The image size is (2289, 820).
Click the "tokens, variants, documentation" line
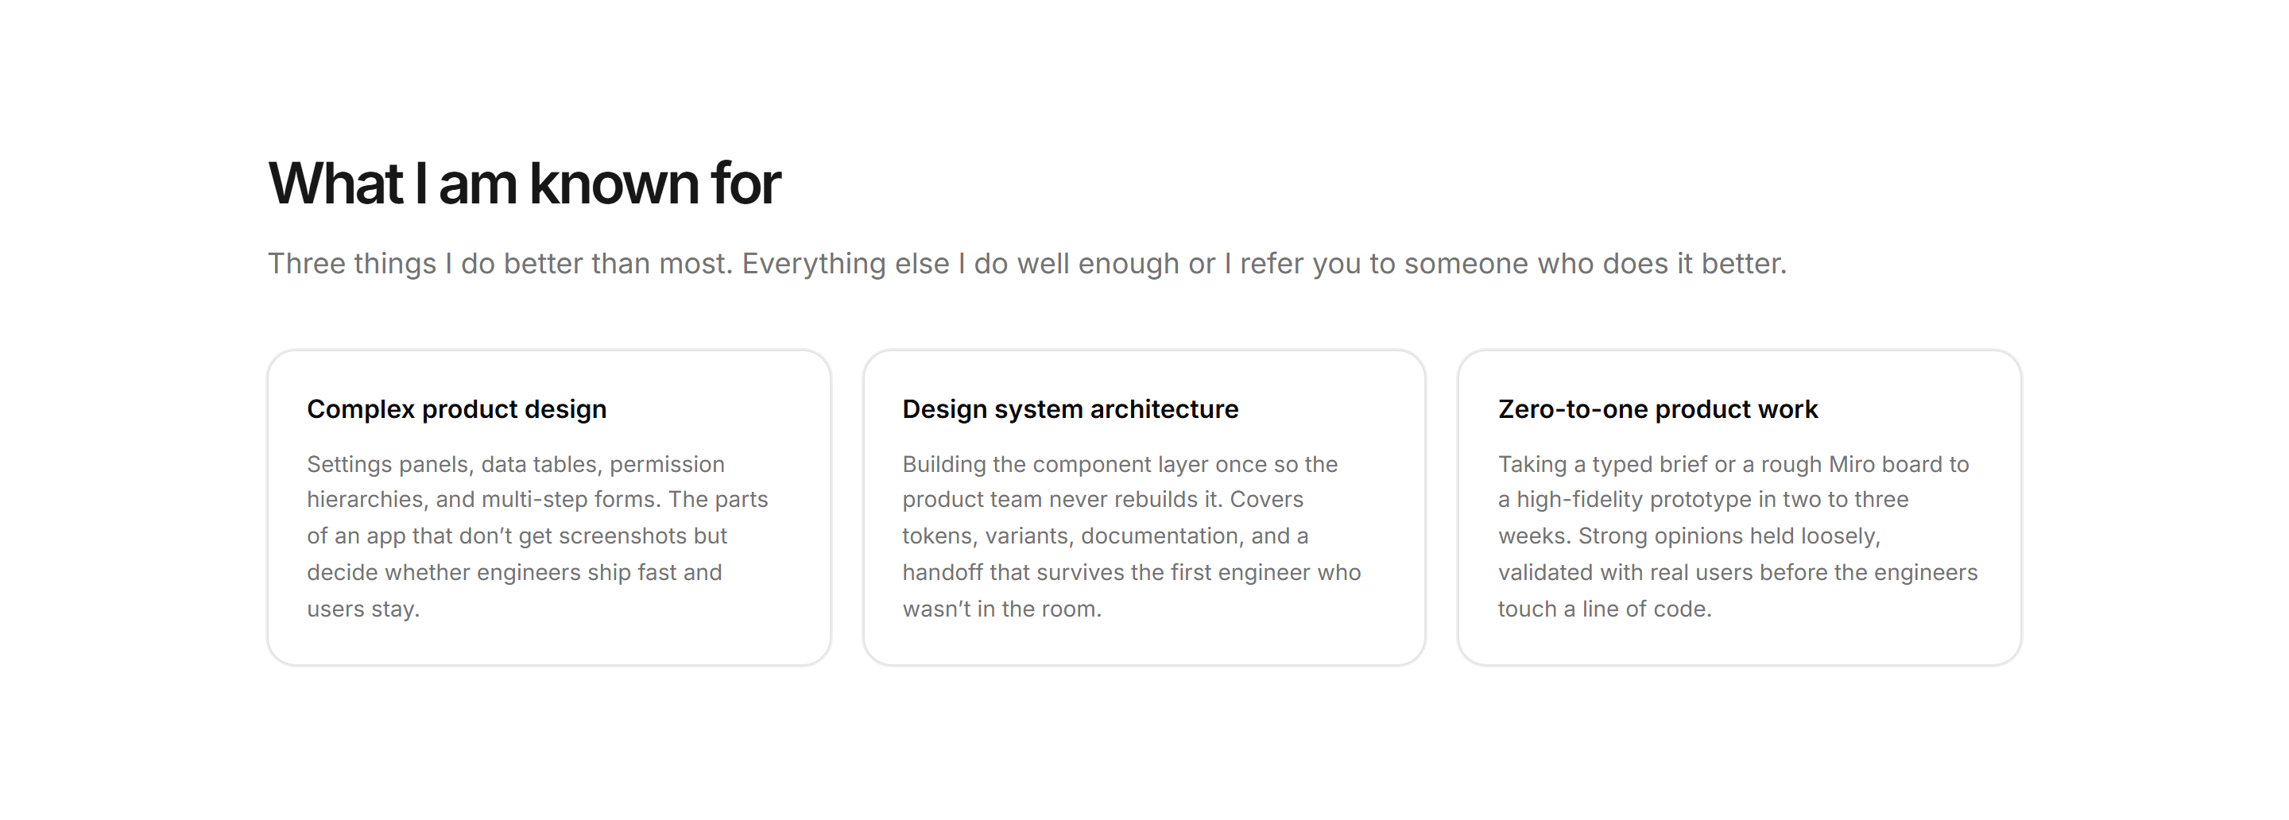1106,536
